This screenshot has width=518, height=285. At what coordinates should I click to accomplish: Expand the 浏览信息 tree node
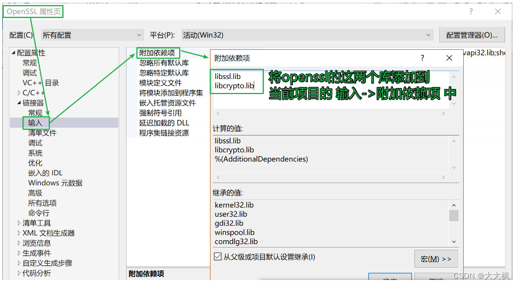[19, 243]
